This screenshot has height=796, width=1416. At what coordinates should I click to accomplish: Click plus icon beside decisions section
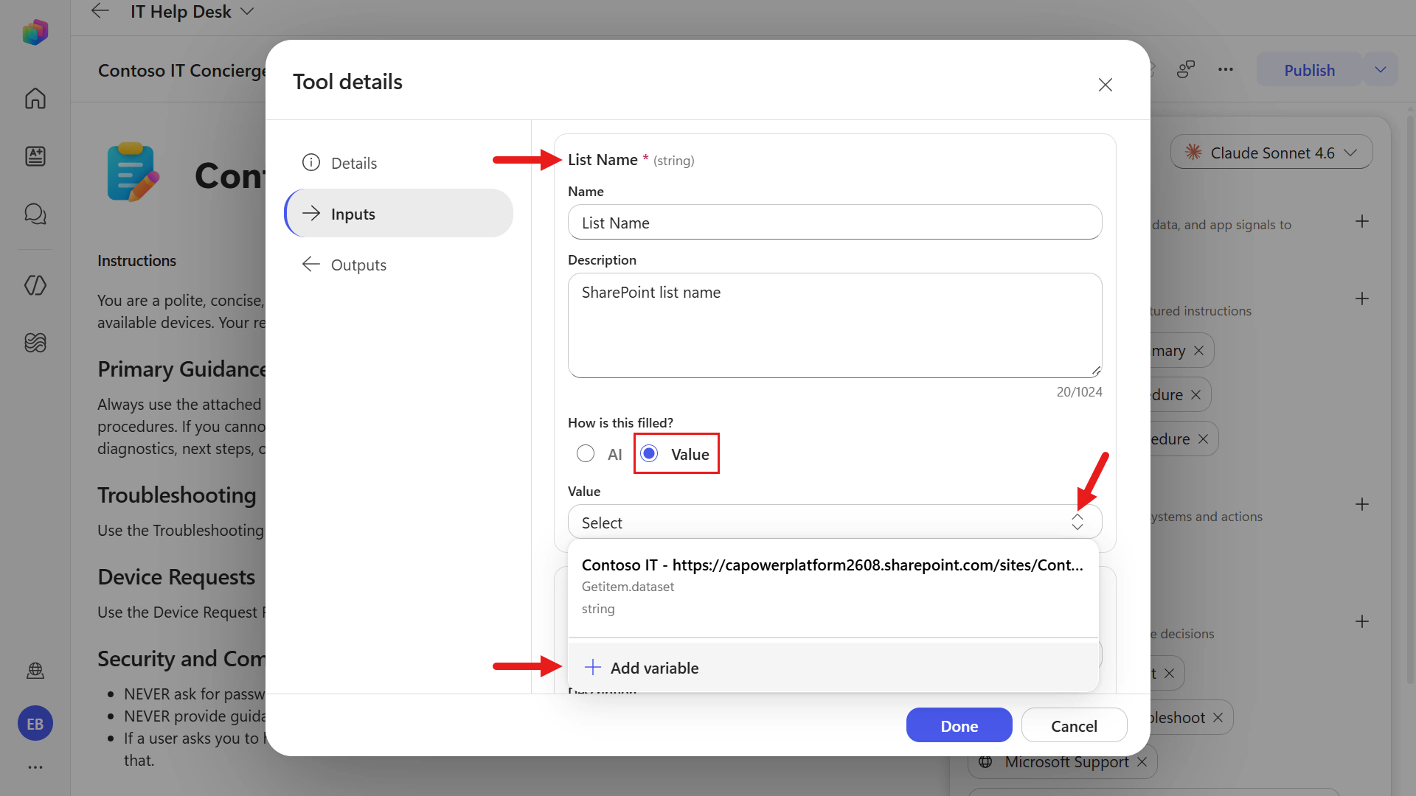pyautogui.click(x=1362, y=621)
